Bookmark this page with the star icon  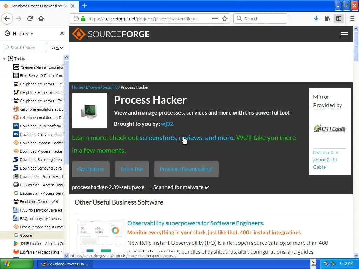tap(225, 19)
